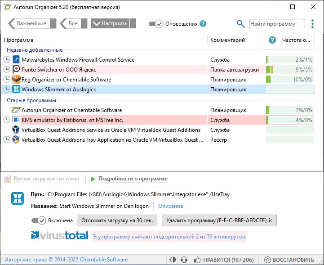Screen dimensions: 324x265
Task: Click the headset support icon in status bar
Action: pyautogui.click(x=184, y=260)
